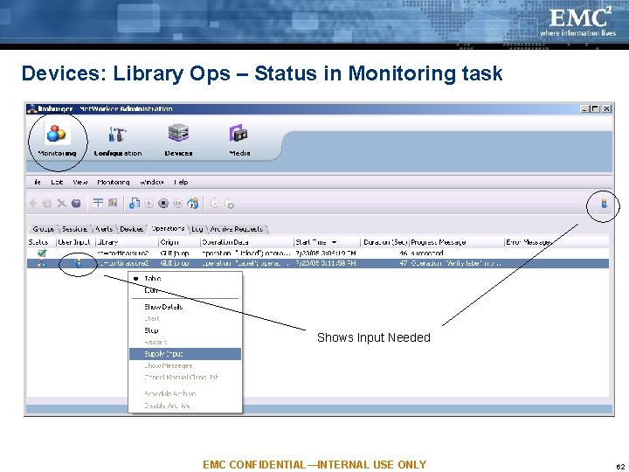Click the play (start) toolbar icon
Image resolution: width=629 pixels, height=472 pixels.
pos(149,204)
